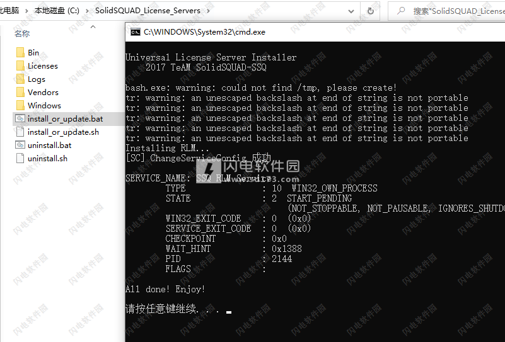Open the address bar history dropdown

pos(351,11)
